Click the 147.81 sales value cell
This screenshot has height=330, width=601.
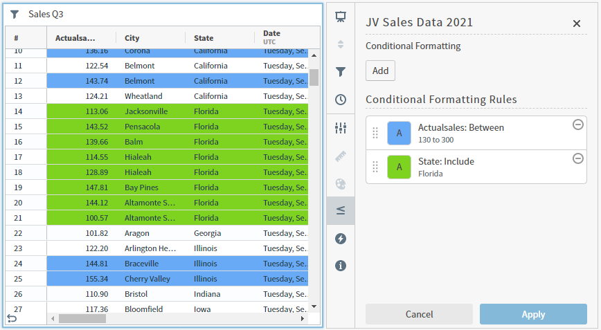(x=81, y=187)
